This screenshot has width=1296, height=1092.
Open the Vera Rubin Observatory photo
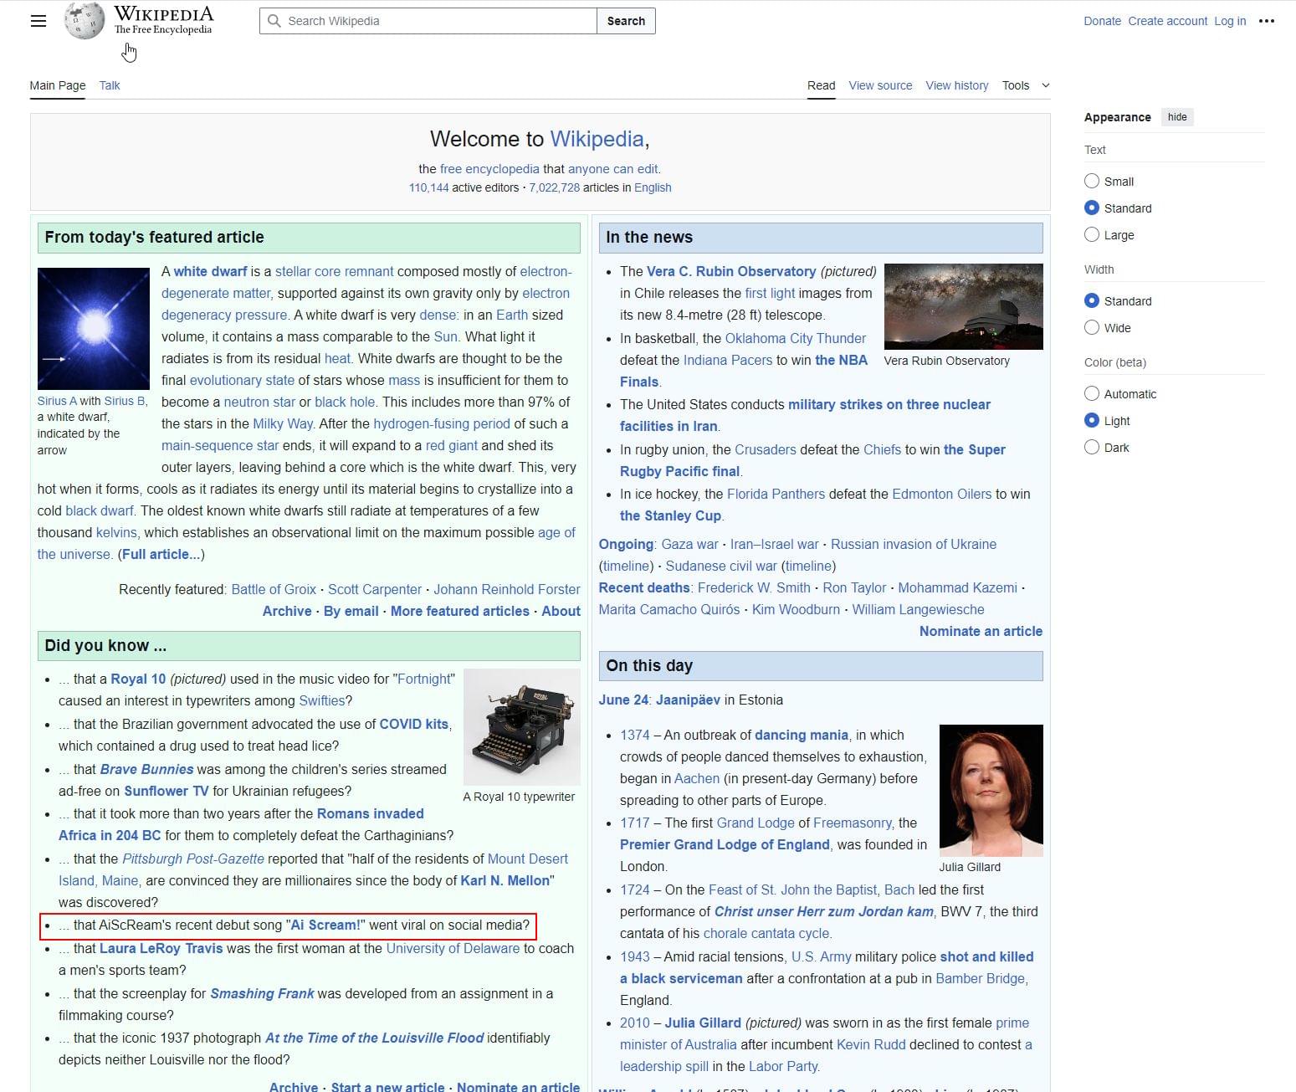pos(963,306)
